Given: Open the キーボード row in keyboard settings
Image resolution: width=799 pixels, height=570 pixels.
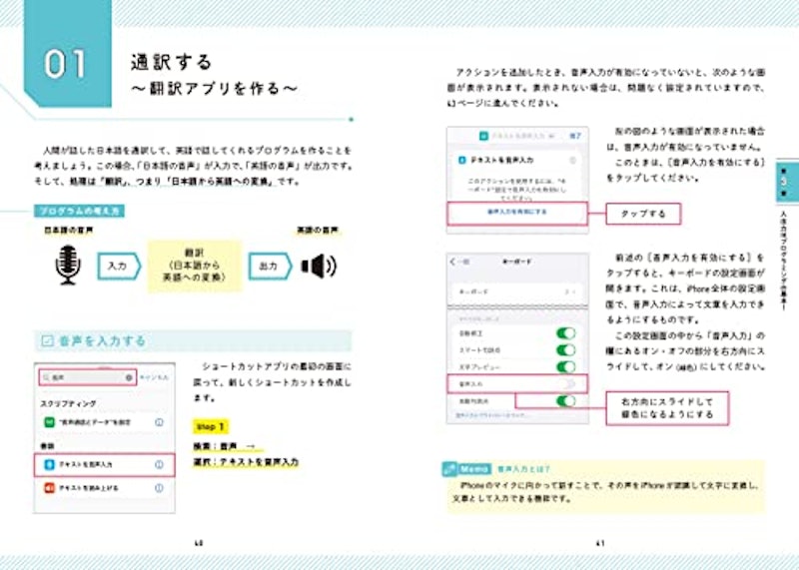Looking at the screenshot, I should [x=517, y=291].
